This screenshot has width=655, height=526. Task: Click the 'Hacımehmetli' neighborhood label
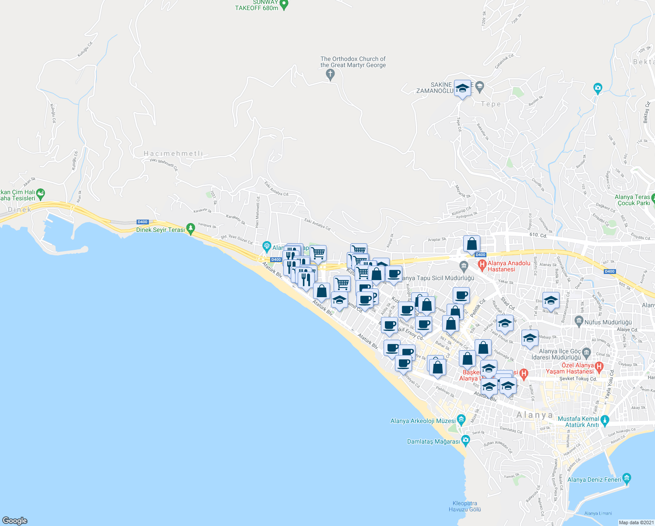(x=174, y=153)
